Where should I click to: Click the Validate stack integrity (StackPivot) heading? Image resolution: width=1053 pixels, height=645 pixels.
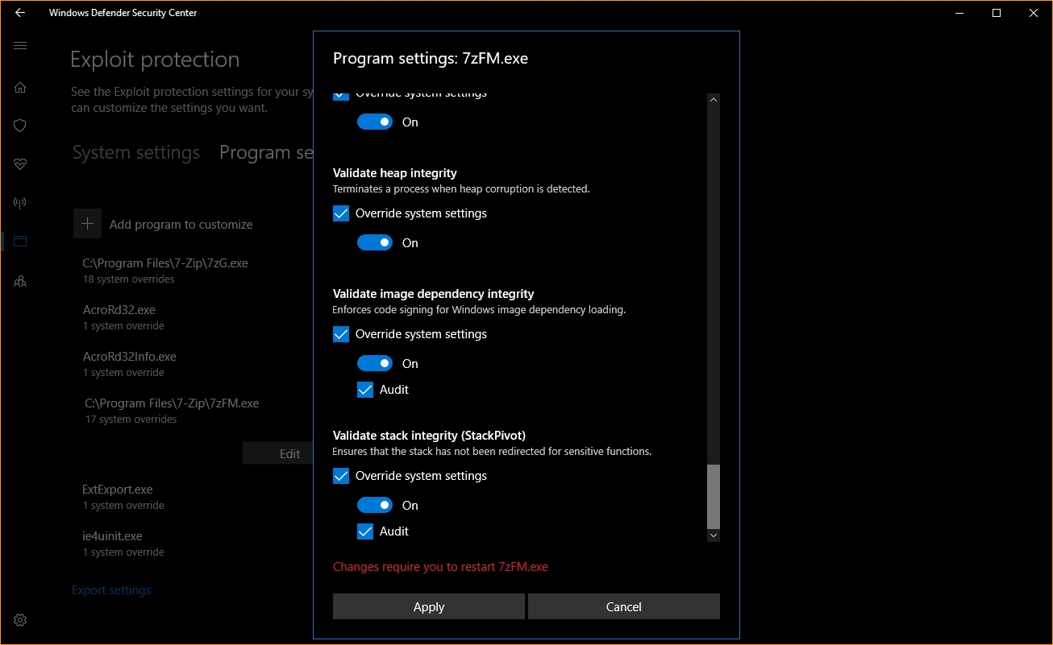(x=429, y=436)
